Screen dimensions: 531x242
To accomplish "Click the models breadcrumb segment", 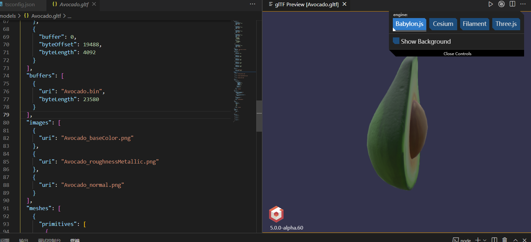I will tap(8, 16).
